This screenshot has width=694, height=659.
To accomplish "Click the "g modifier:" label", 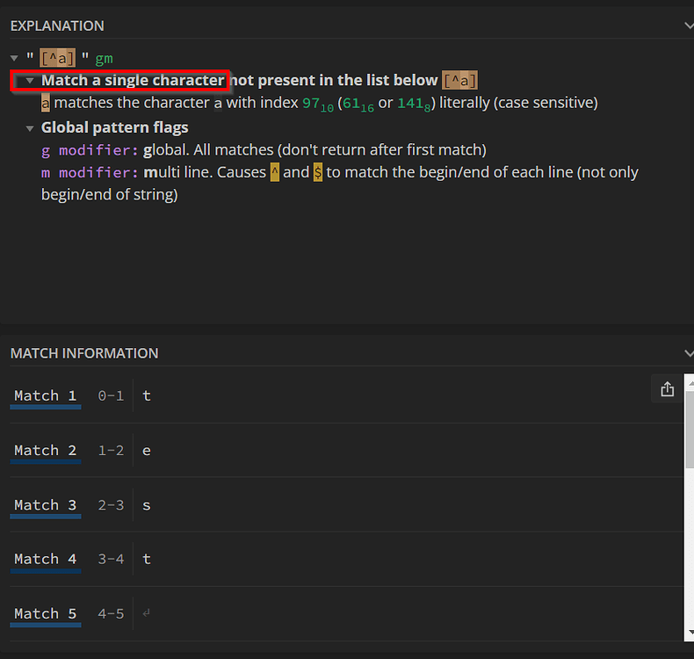I will coord(90,150).
